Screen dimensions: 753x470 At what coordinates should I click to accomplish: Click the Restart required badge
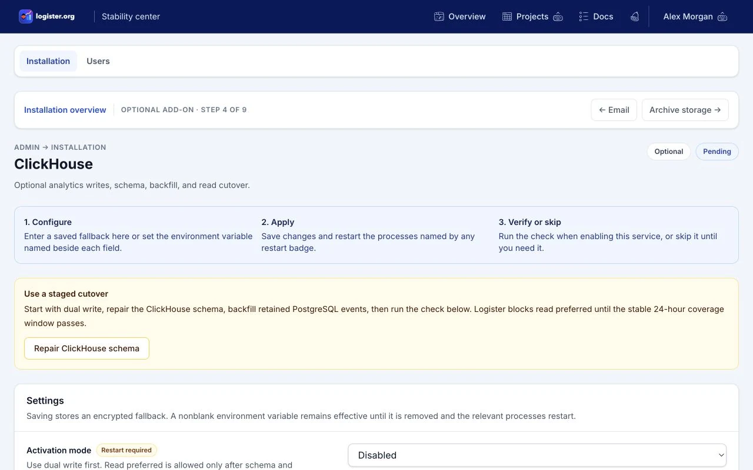126,450
